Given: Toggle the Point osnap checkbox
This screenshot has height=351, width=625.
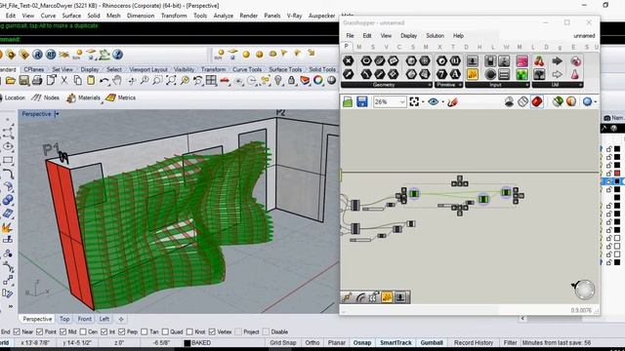Looking at the screenshot, I should pyautogui.click(x=39, y=331).
